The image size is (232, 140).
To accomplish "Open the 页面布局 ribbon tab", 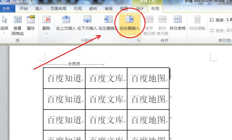I will [x=58, y=9].
